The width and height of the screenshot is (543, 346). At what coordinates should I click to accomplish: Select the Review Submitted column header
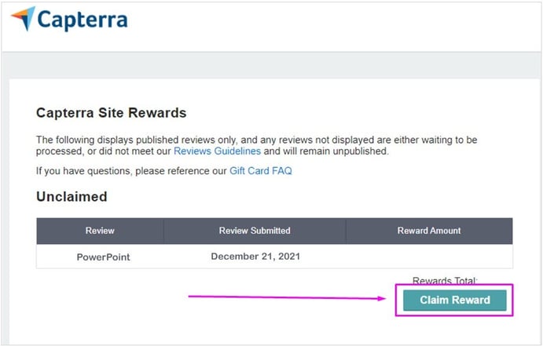coord(255,231)
